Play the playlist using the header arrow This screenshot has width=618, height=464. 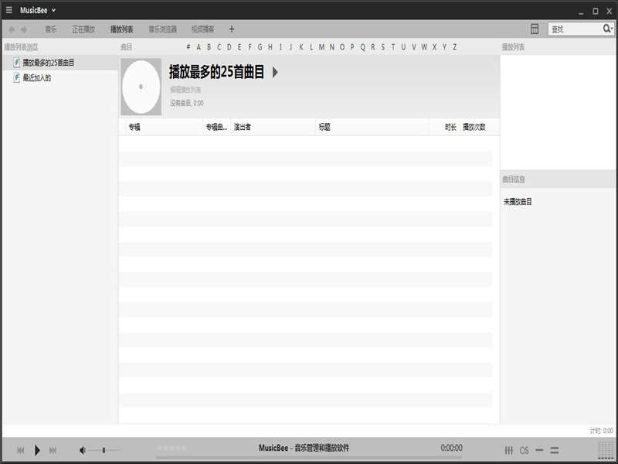[275, 72]
